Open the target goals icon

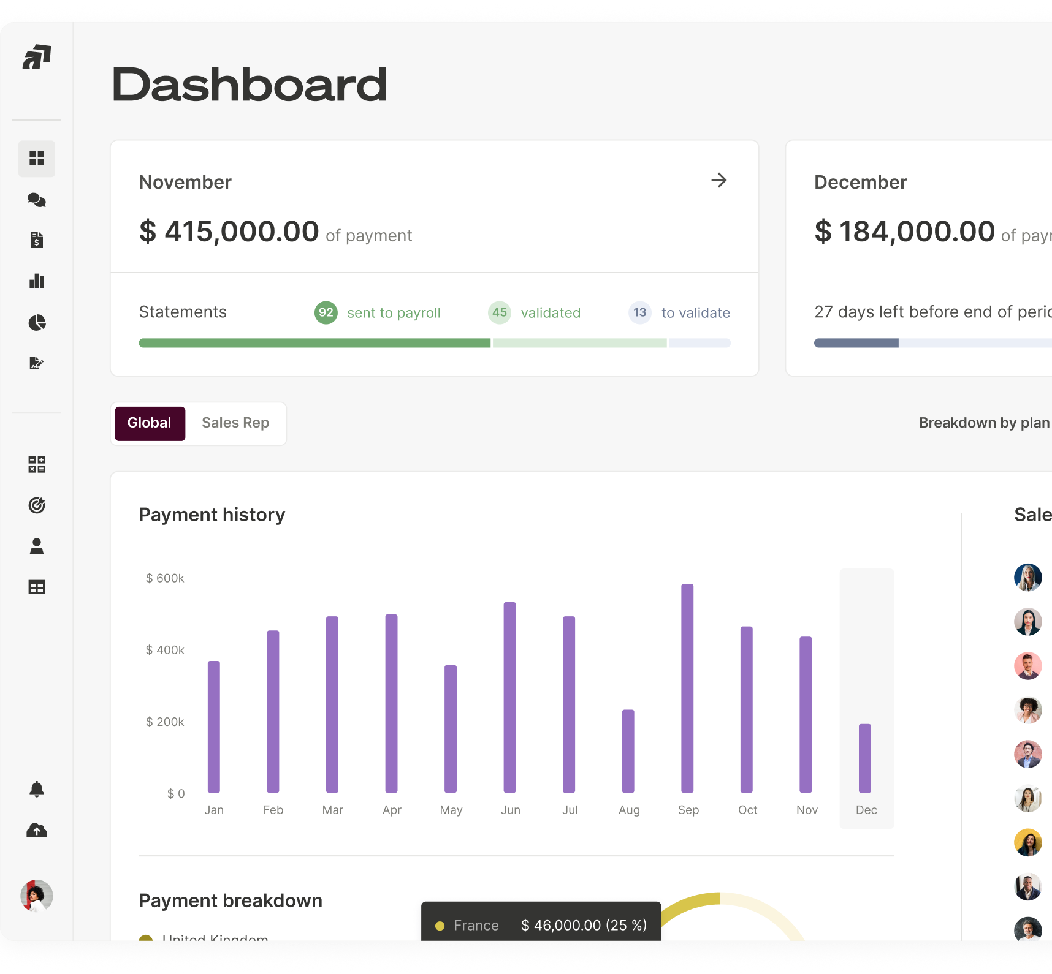(37, 505)
